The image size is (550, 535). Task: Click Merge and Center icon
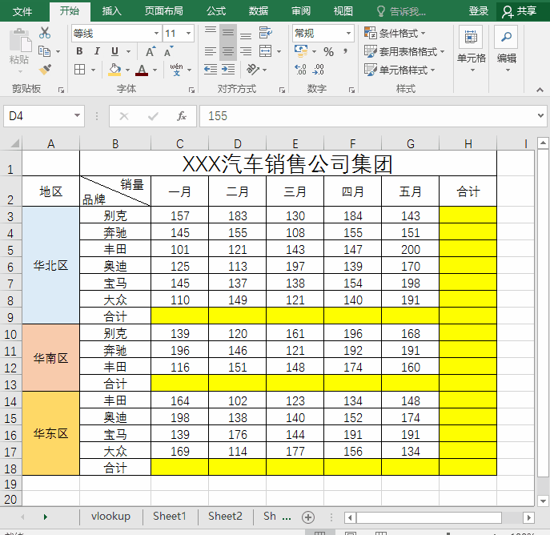point(266,51)
